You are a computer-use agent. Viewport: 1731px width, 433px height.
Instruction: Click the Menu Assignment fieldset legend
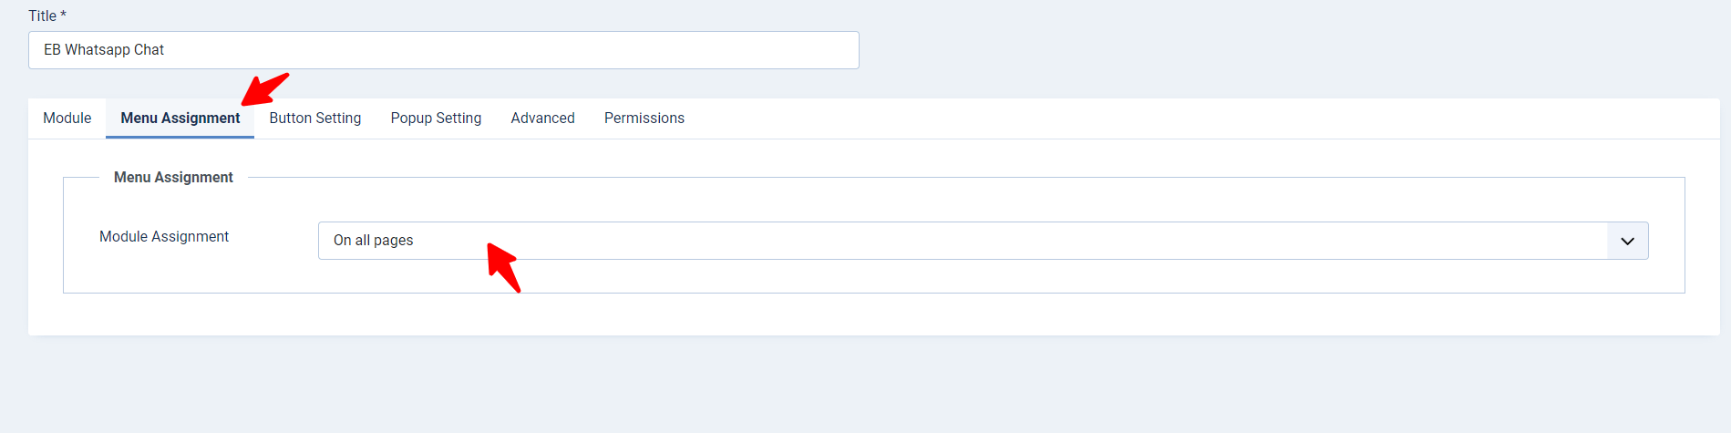coord(173,178)
